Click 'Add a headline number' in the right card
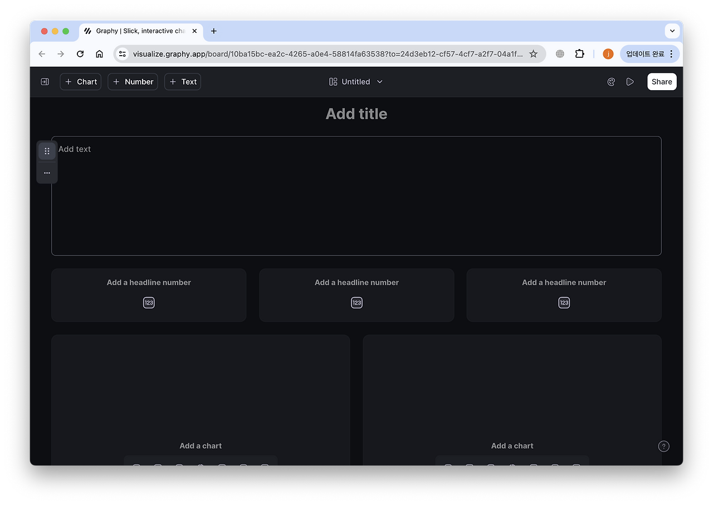The image size is (713, 505). 564,282
